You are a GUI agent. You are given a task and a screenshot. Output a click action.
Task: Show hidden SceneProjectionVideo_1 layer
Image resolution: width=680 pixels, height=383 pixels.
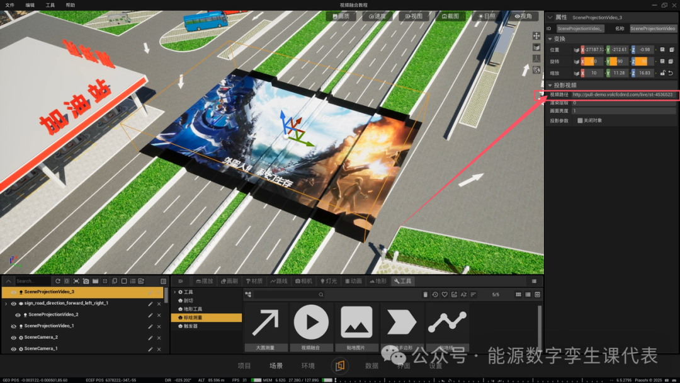13,326
